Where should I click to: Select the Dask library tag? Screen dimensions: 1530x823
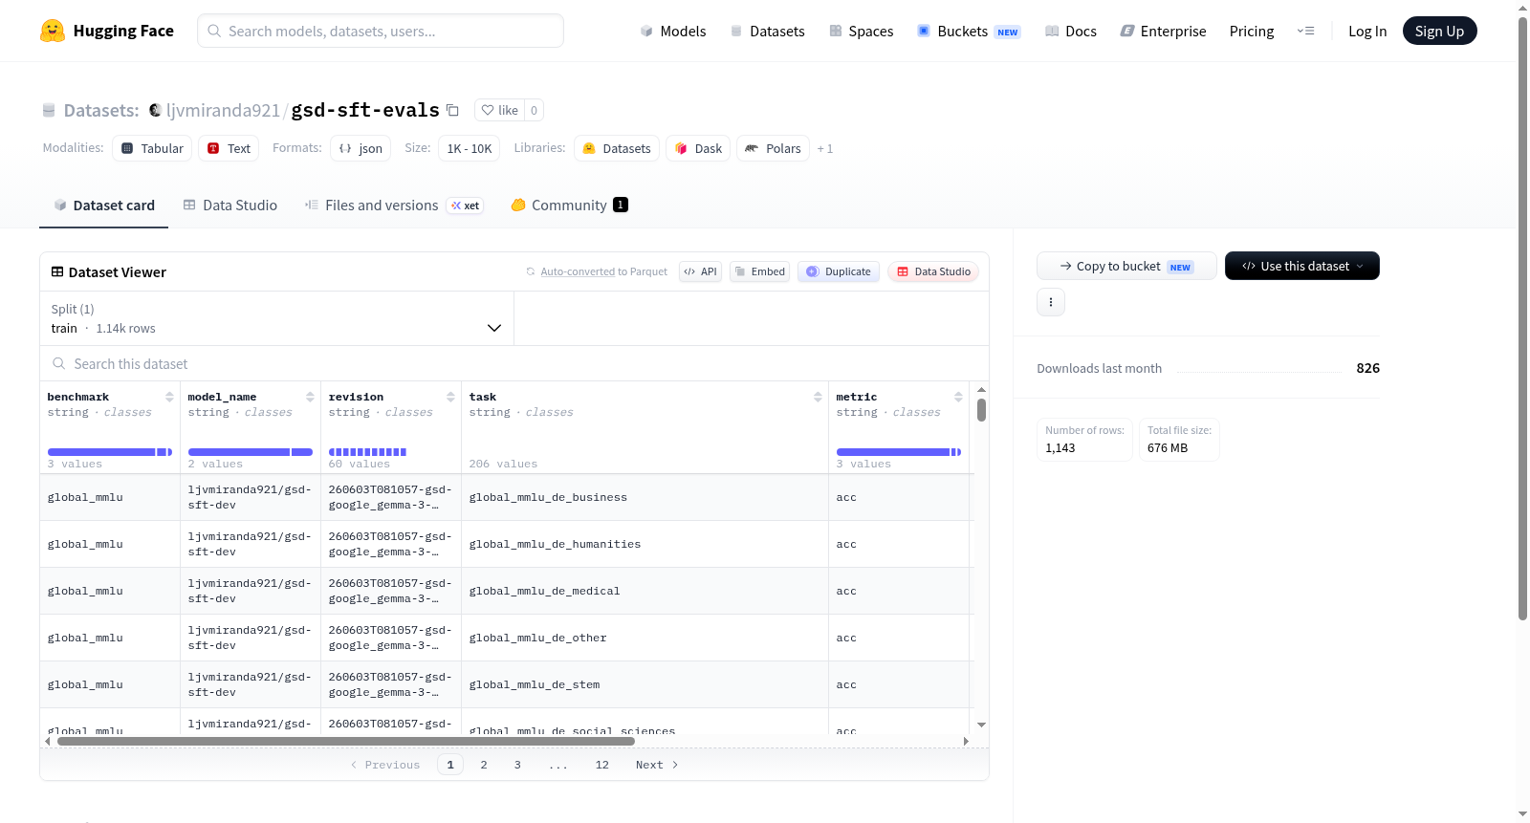(x=698, y=148)
